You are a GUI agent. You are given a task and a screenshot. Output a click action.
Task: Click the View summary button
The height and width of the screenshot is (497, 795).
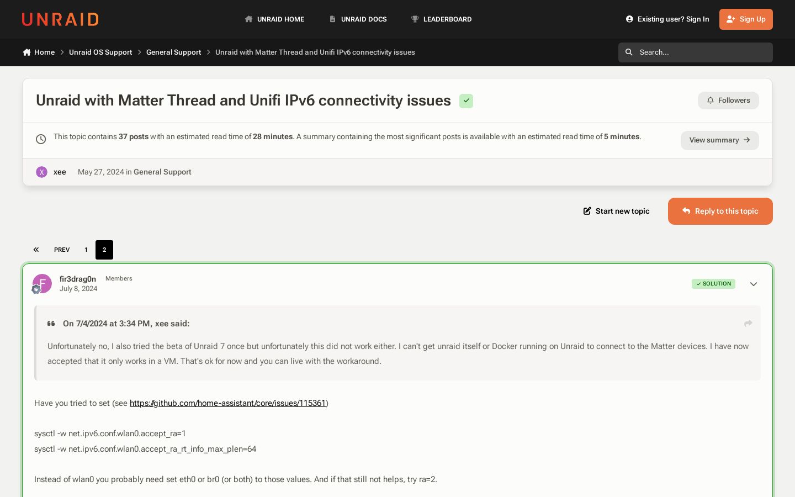tap(719, 140)
